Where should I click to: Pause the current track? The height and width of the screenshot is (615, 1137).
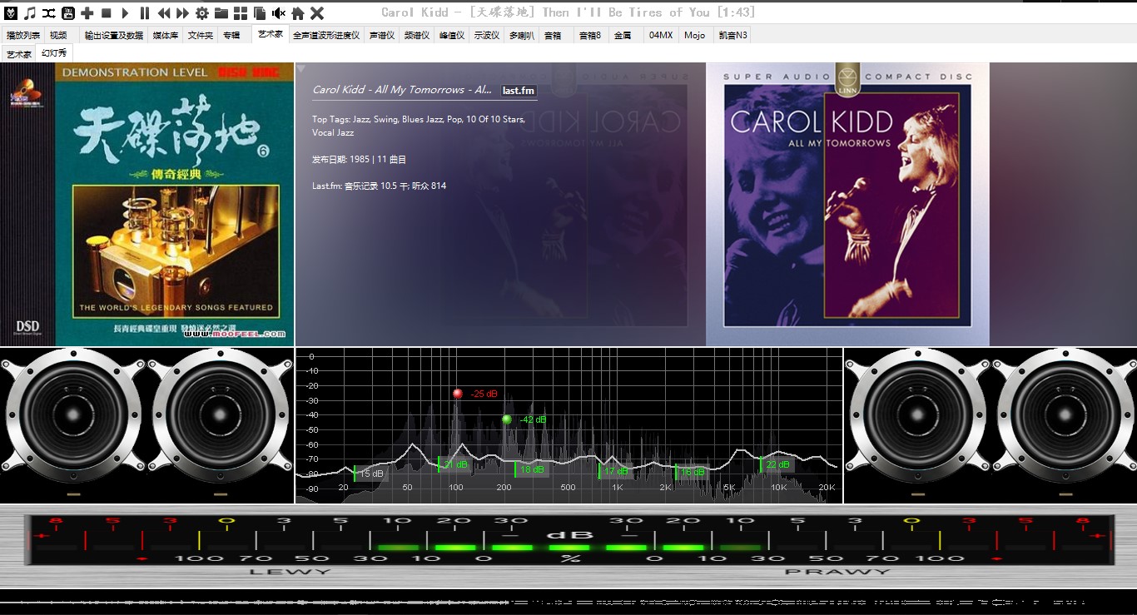(145, 12)
